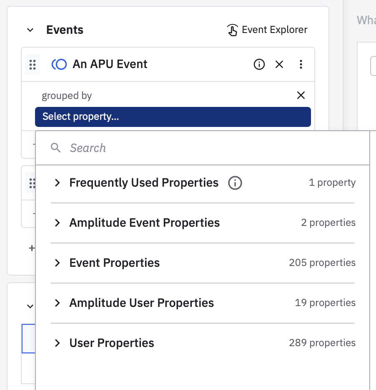
Task: Type in the property Search field
Action: (x=208, y=148)
